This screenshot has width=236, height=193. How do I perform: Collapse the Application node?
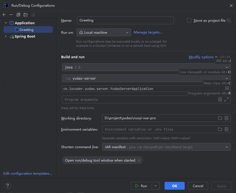click(x=6, y=23)
